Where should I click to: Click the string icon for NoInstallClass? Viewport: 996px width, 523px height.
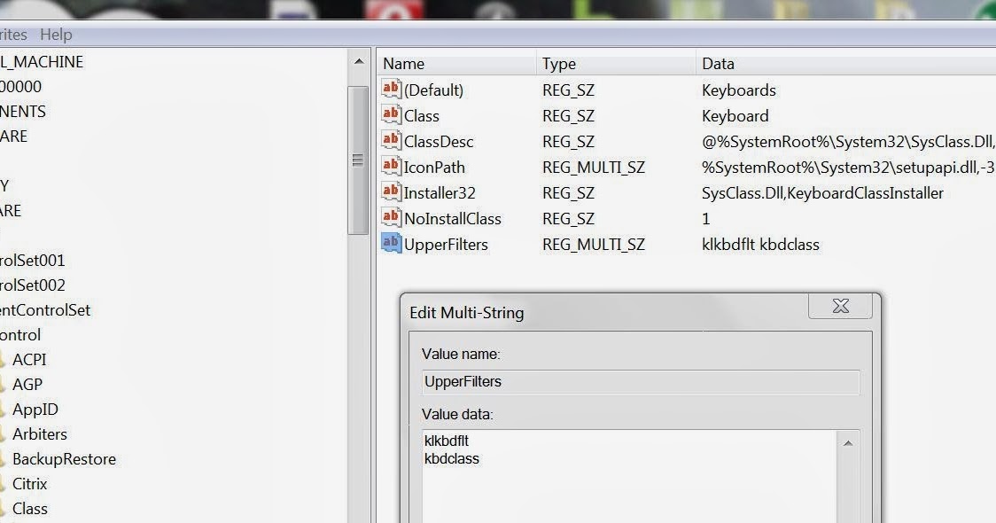coord(391,218)
